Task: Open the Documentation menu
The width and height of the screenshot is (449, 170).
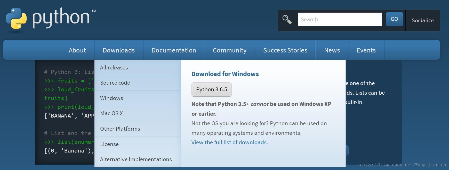Action: click(x=174, y=50)
